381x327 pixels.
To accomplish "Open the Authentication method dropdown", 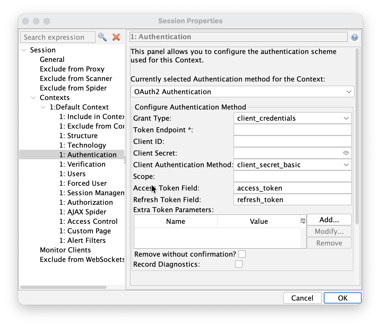I will (x=243, y=92).
